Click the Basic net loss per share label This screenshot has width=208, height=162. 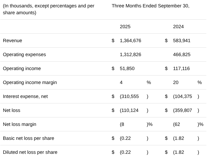[29, 138]
